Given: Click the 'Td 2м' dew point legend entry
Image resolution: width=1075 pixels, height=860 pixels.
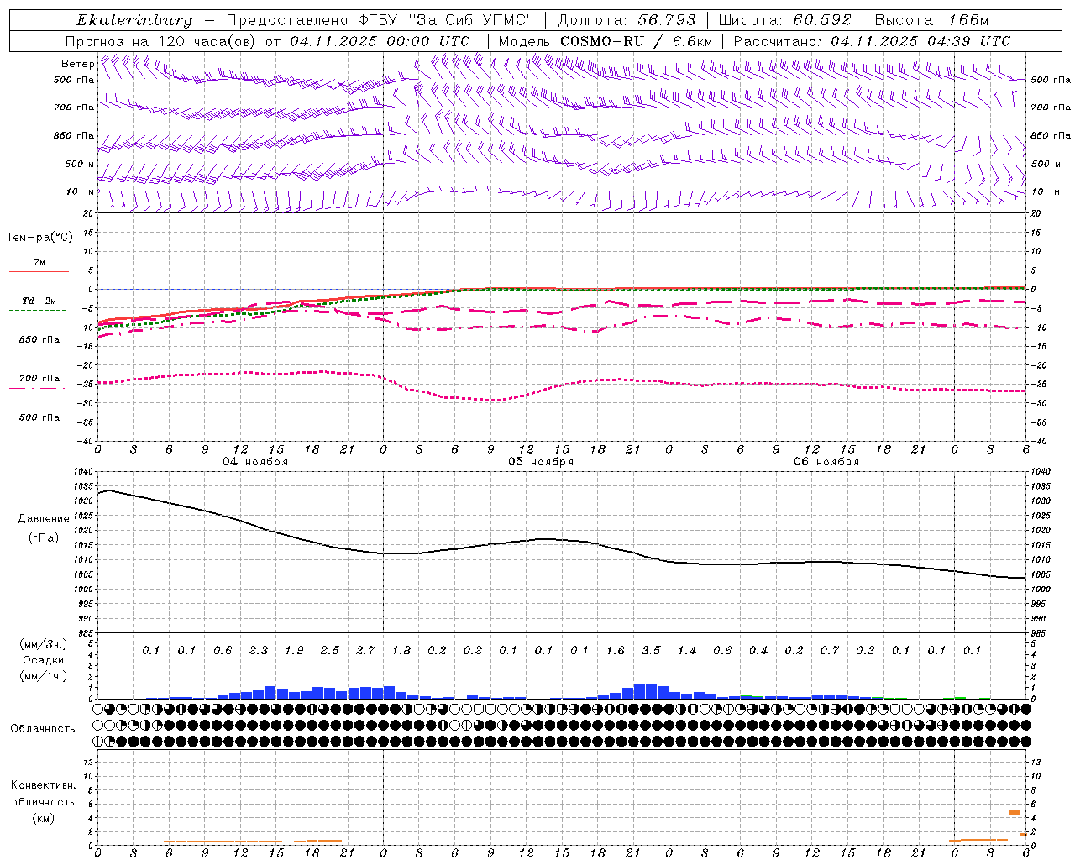Looking at the screenshot, I should [x=39, y=301].
